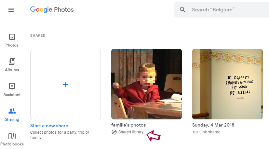The width and height of the screenshot is (269, 149).
Task: Open the familie's photos thumbnail
Action: pos(146,84)
